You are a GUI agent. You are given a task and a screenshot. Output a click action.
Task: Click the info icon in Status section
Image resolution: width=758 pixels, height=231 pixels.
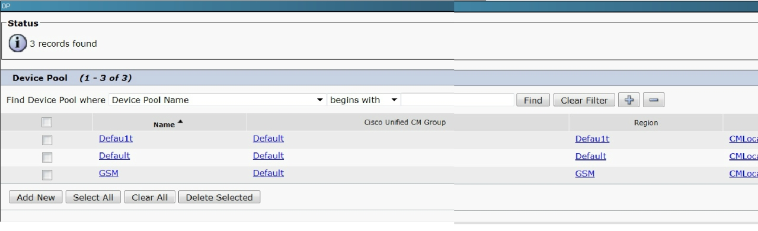click(18, 43)
